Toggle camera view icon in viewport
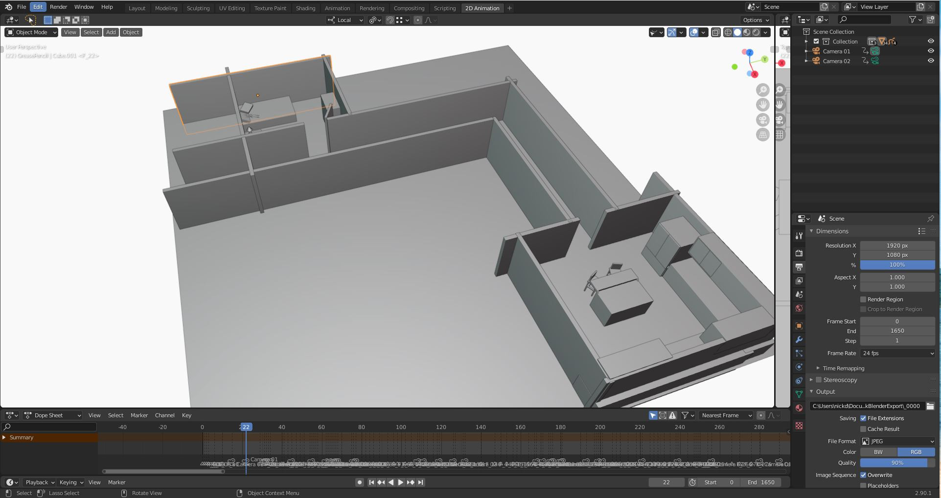Screen dimensions: 941x498 click(x=762, y=120)
